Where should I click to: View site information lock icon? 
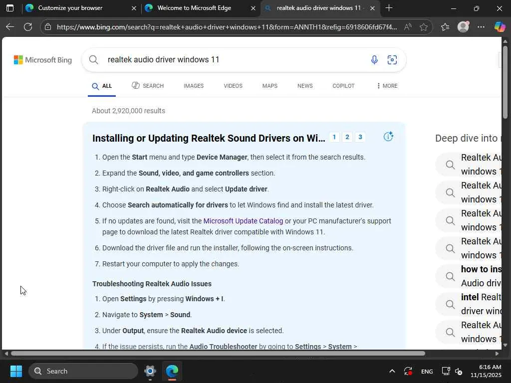tap(48, 27)
